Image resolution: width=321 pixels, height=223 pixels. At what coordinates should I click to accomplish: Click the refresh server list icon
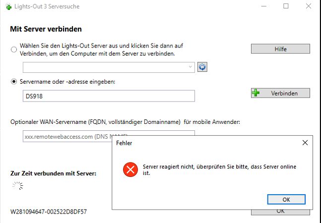click(x=202, y=67)
